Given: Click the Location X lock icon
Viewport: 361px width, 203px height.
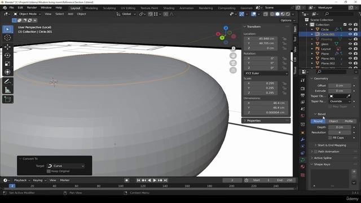Looking at the screenshot, I should pos(284,39).
